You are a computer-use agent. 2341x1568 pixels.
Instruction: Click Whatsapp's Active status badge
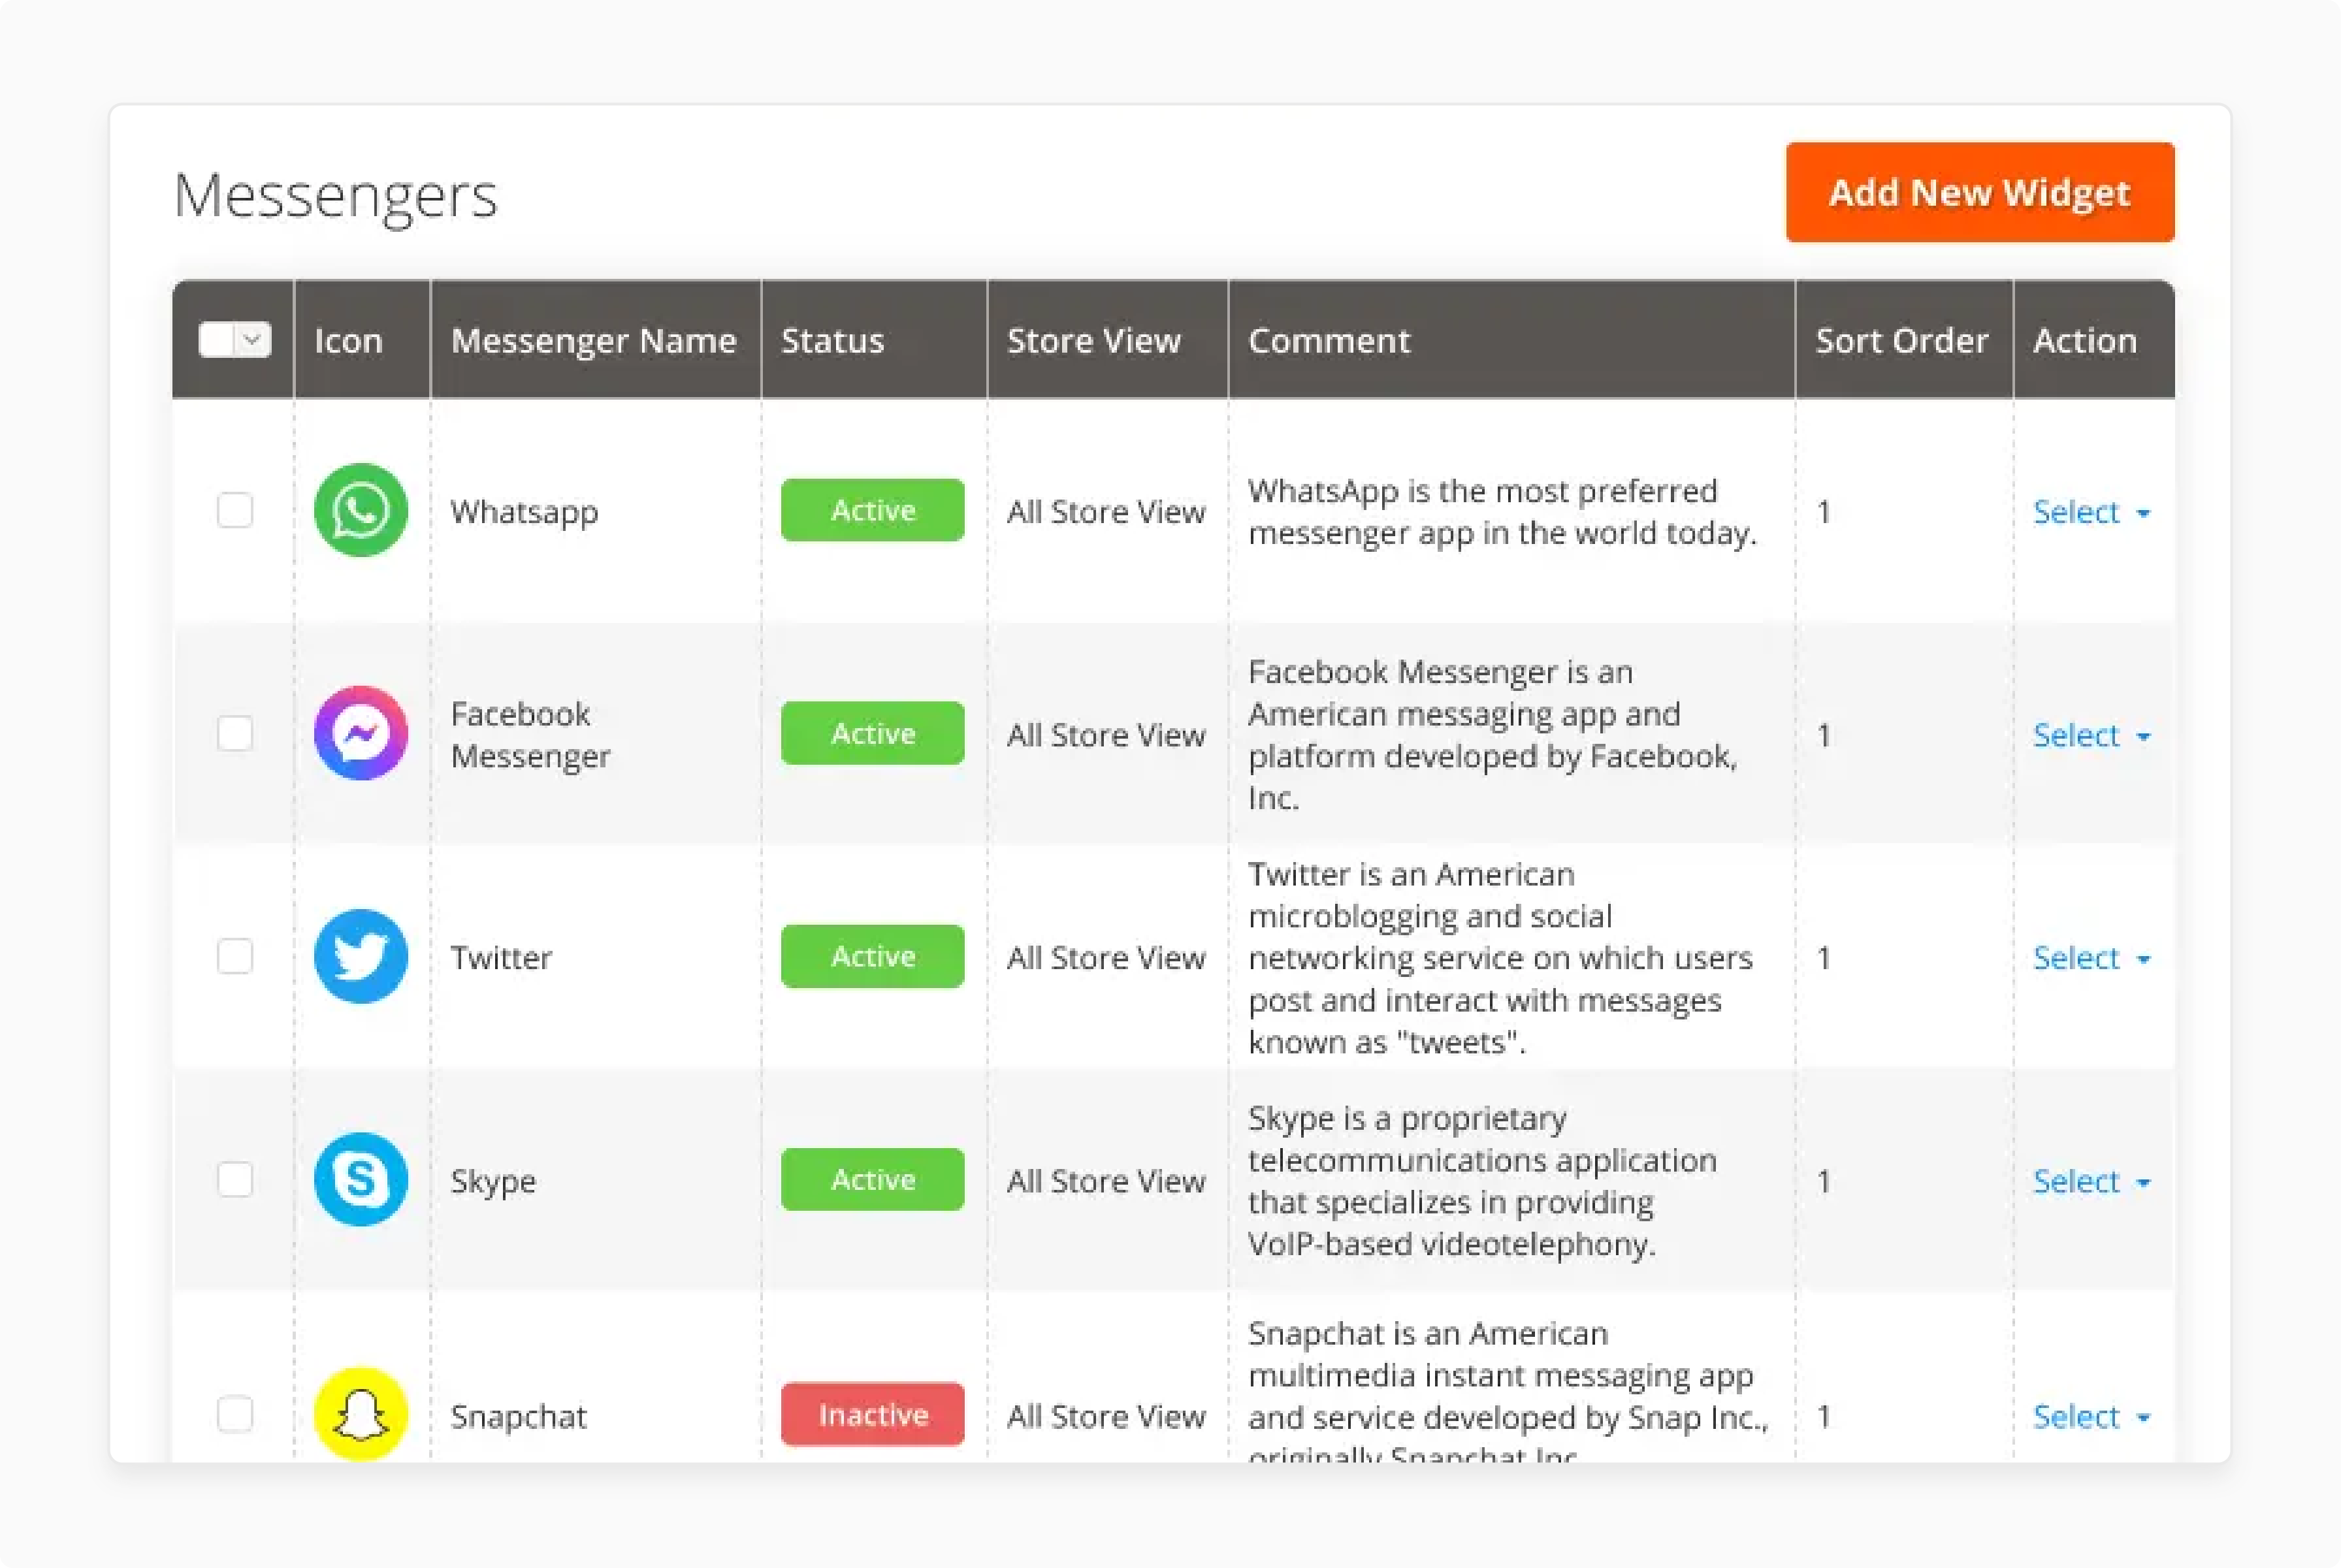[x=872, y=510]
